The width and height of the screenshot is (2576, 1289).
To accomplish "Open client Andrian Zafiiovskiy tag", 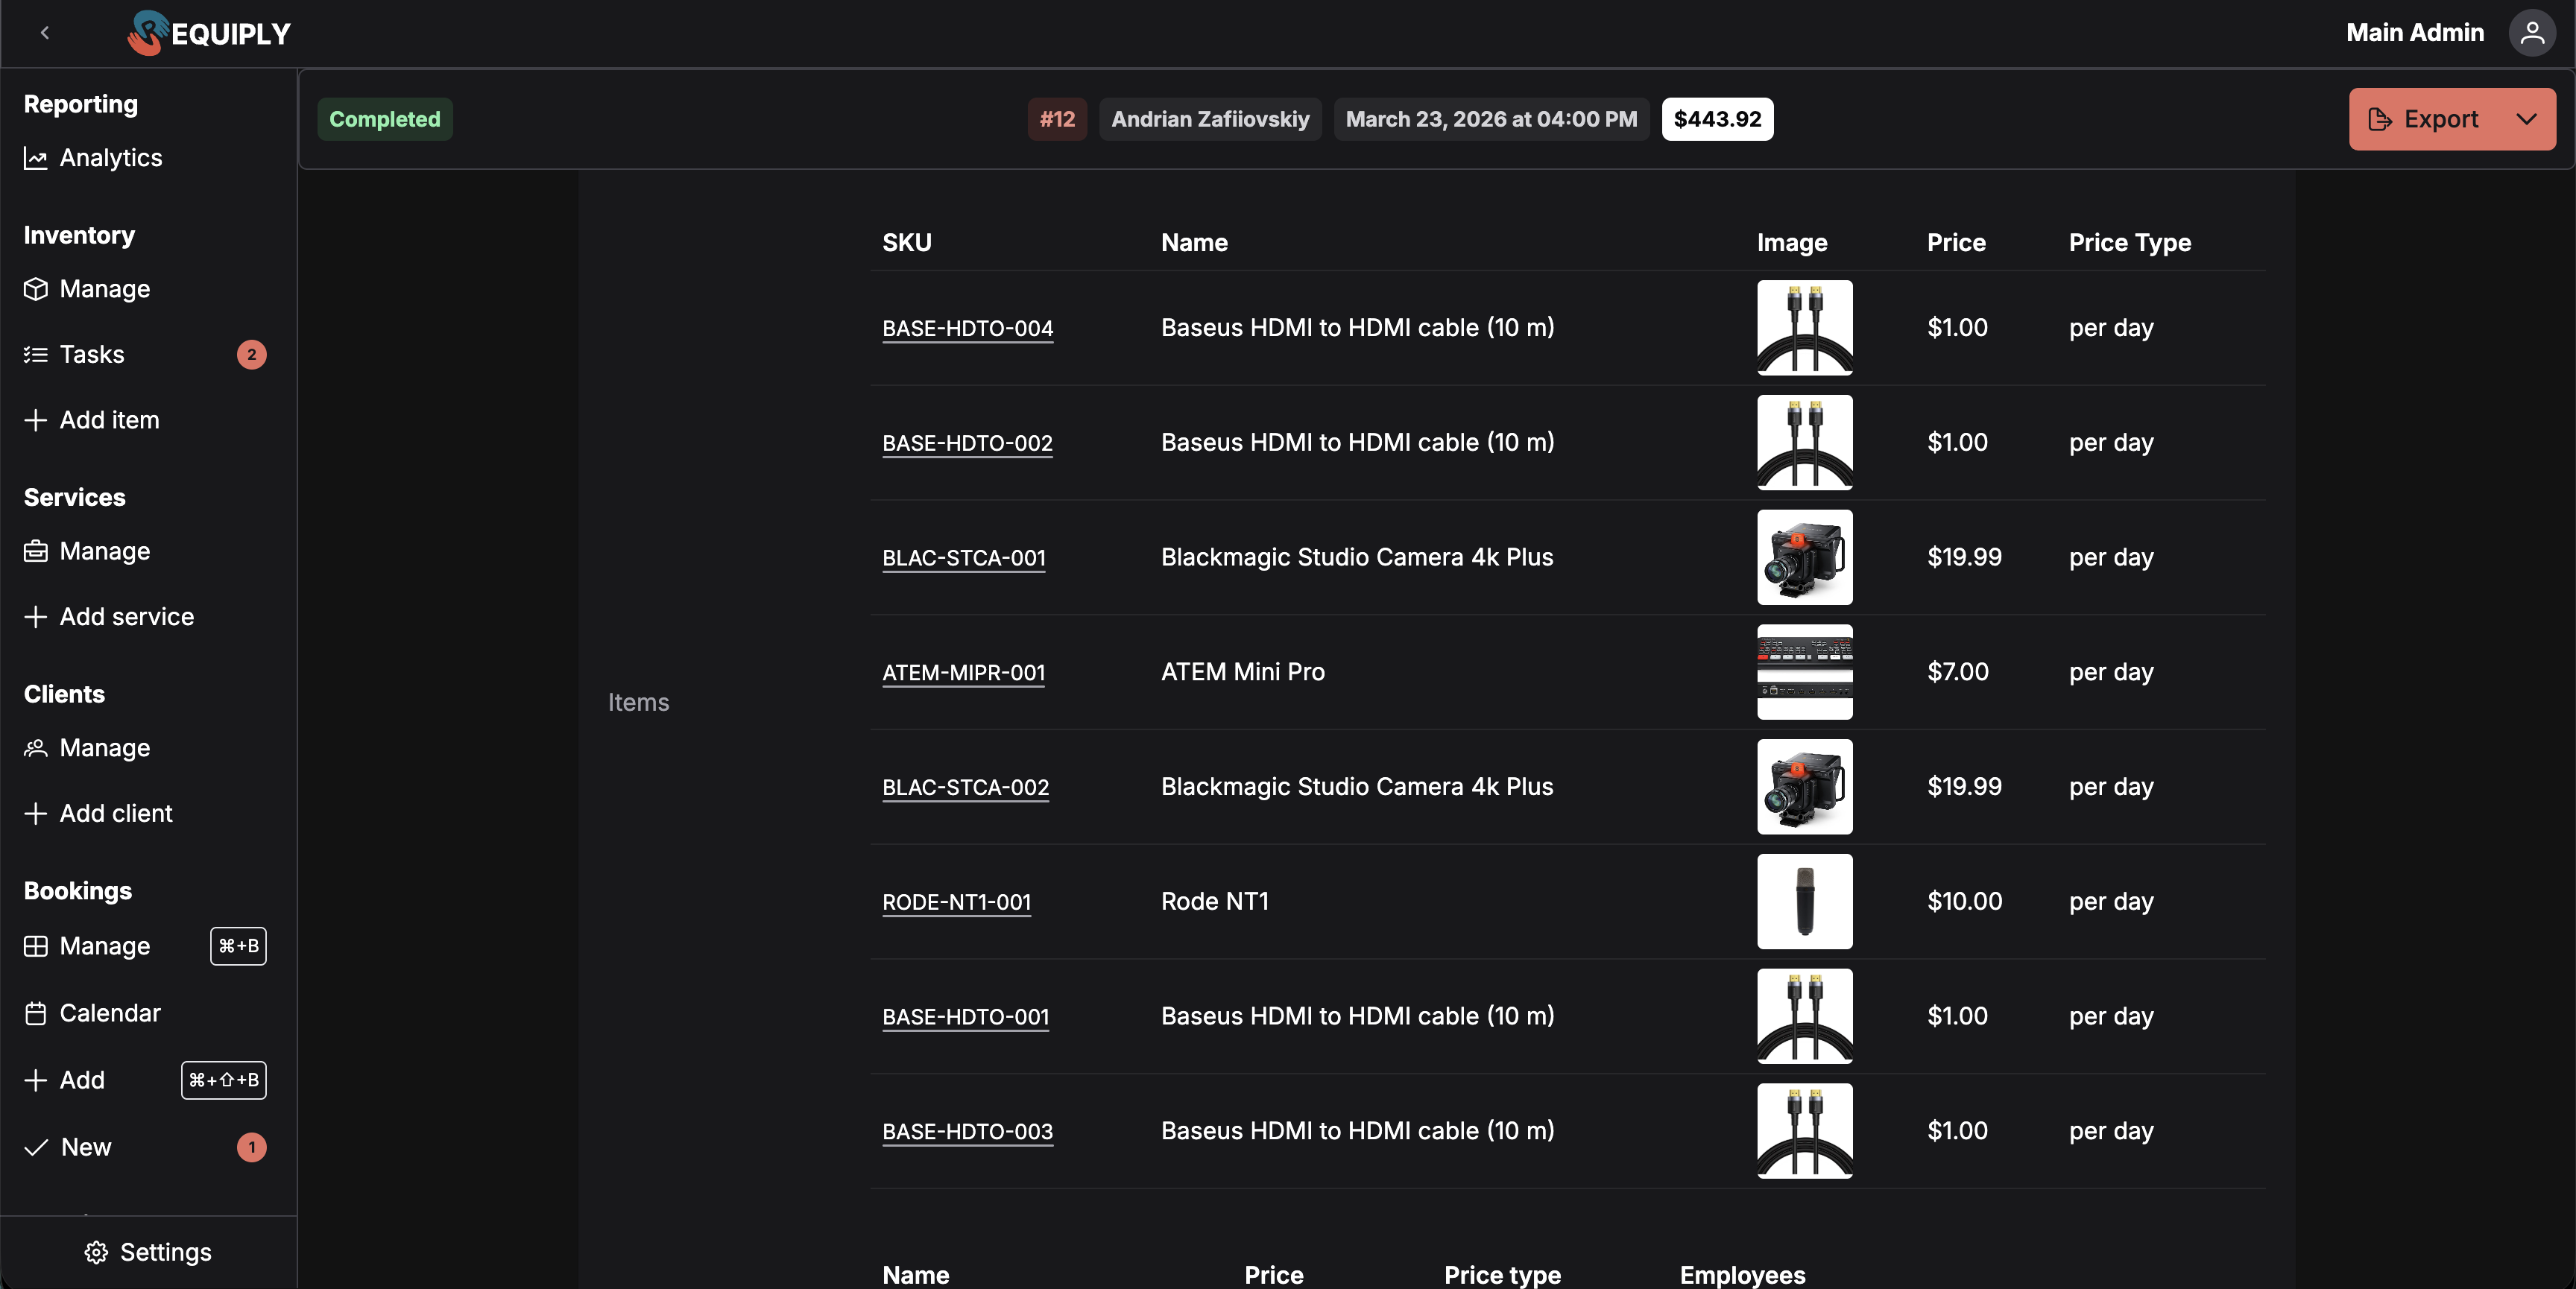I will click(1210, 119).
